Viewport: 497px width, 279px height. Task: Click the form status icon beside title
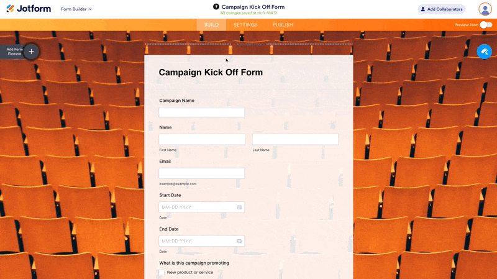[x=216, y=7]
